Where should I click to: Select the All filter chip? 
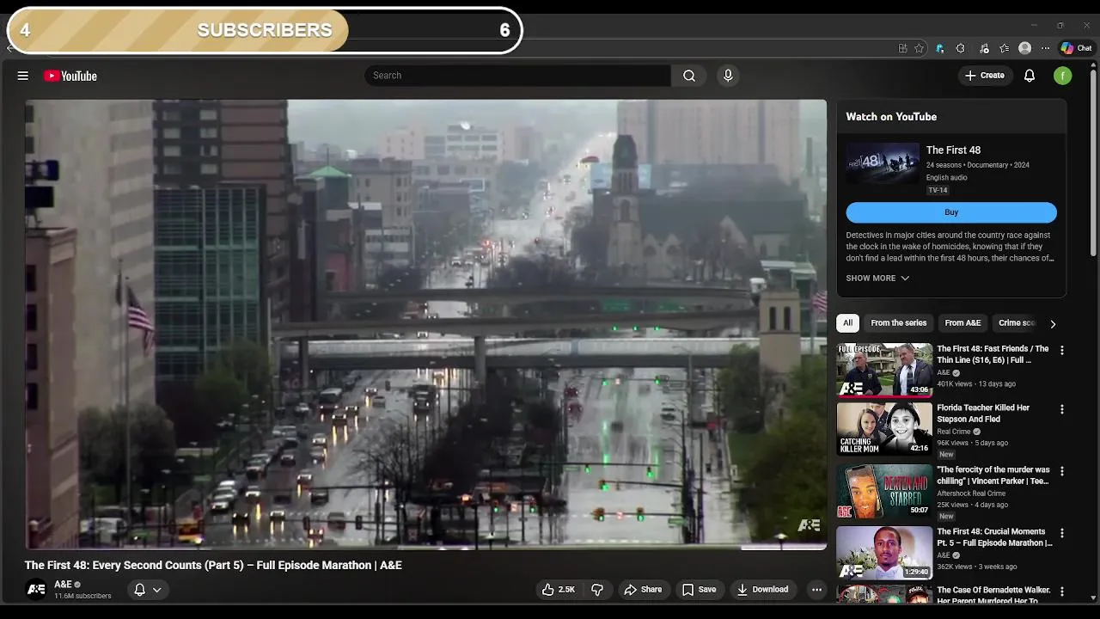pyautogui.click(x=847, y=323)
